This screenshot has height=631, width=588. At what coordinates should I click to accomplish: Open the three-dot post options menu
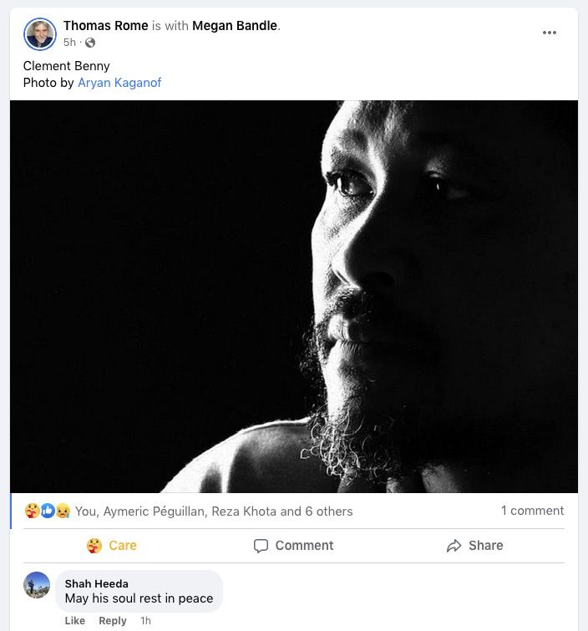click(549, 33)
